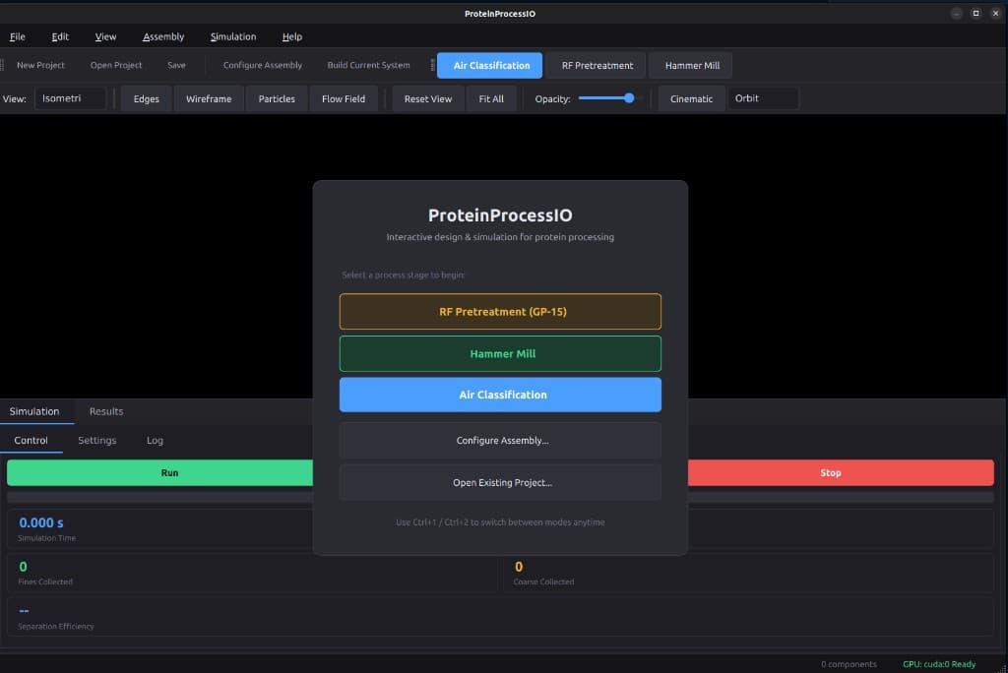Open Configure Assembly from the dialog
1008x673 pixels.
(x=500, y=440)
